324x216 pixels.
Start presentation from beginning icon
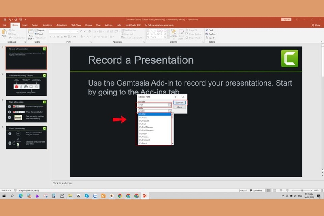click(21, 19)
